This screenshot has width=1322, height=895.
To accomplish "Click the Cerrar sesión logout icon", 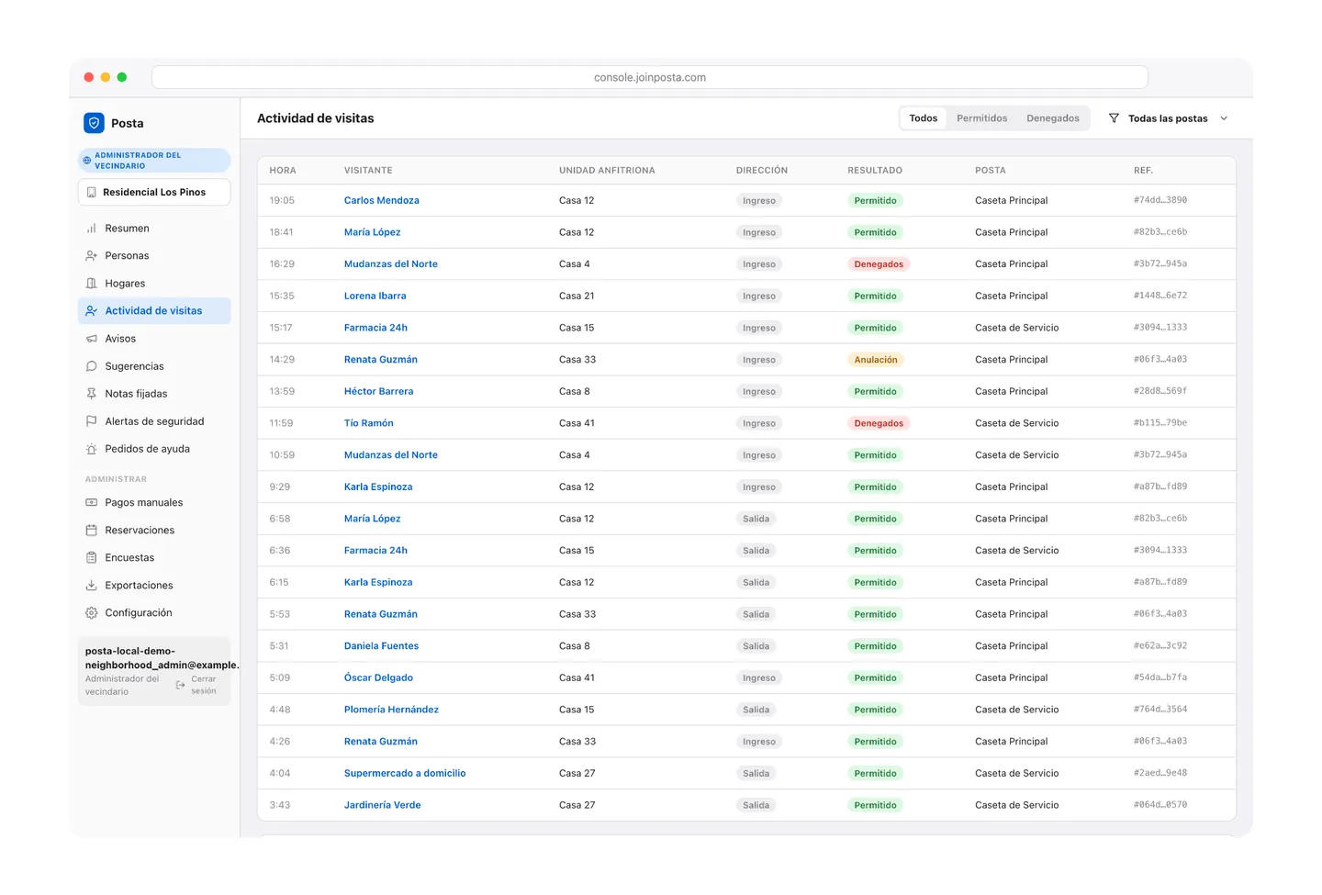I will click(x=181, y=685).
